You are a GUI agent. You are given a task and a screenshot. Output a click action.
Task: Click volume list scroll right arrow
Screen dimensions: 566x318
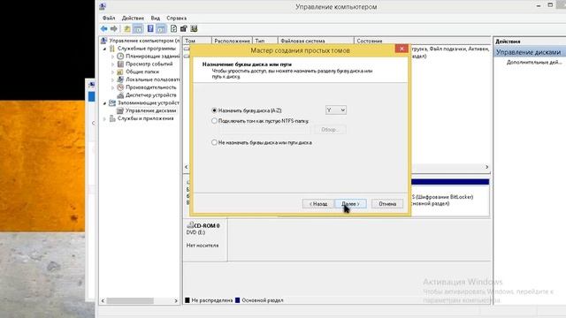coord(486,167)
